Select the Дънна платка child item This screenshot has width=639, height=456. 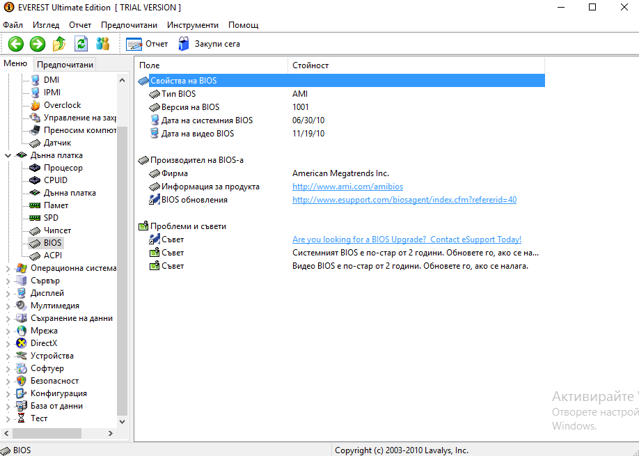point(70,193)
